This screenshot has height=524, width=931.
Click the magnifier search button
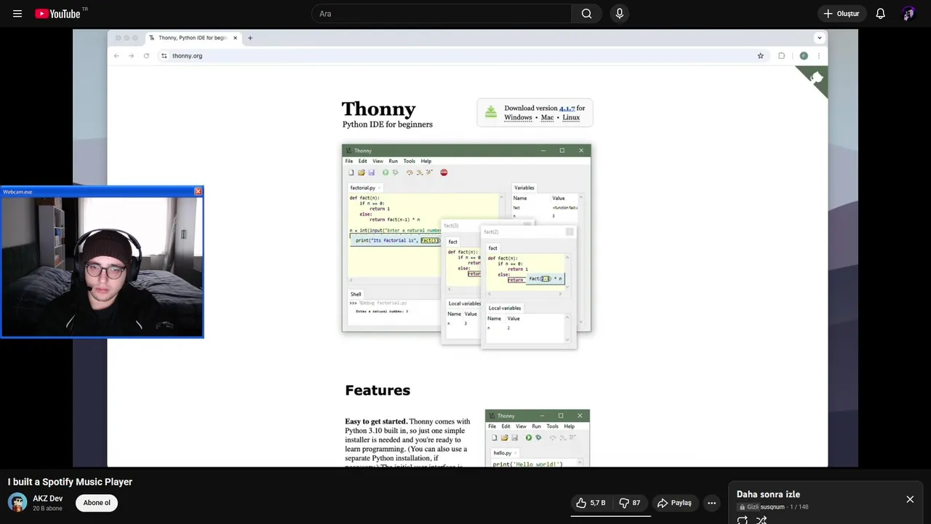click(587, 14)
